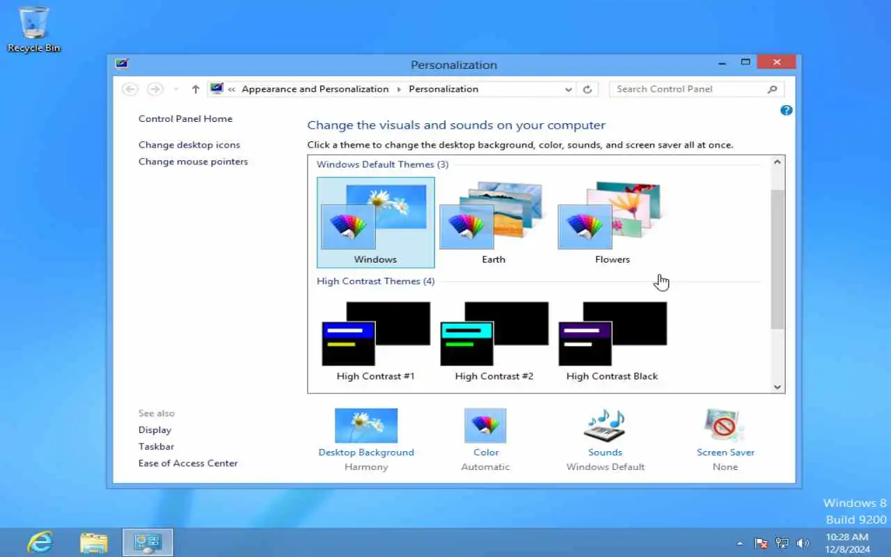Open the Desktop Background icon

[x=366, y=426]
